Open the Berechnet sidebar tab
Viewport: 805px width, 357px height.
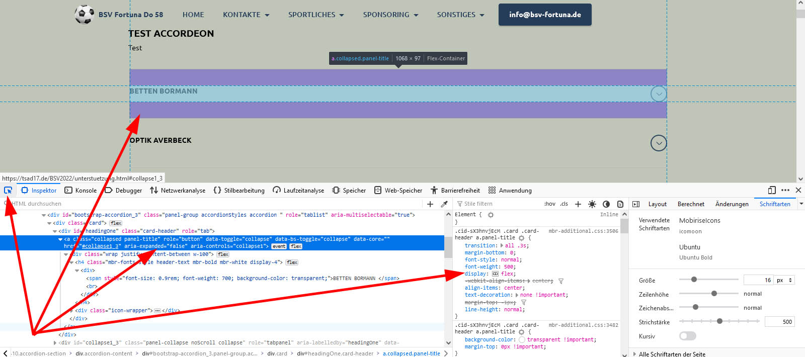(691, 204)
